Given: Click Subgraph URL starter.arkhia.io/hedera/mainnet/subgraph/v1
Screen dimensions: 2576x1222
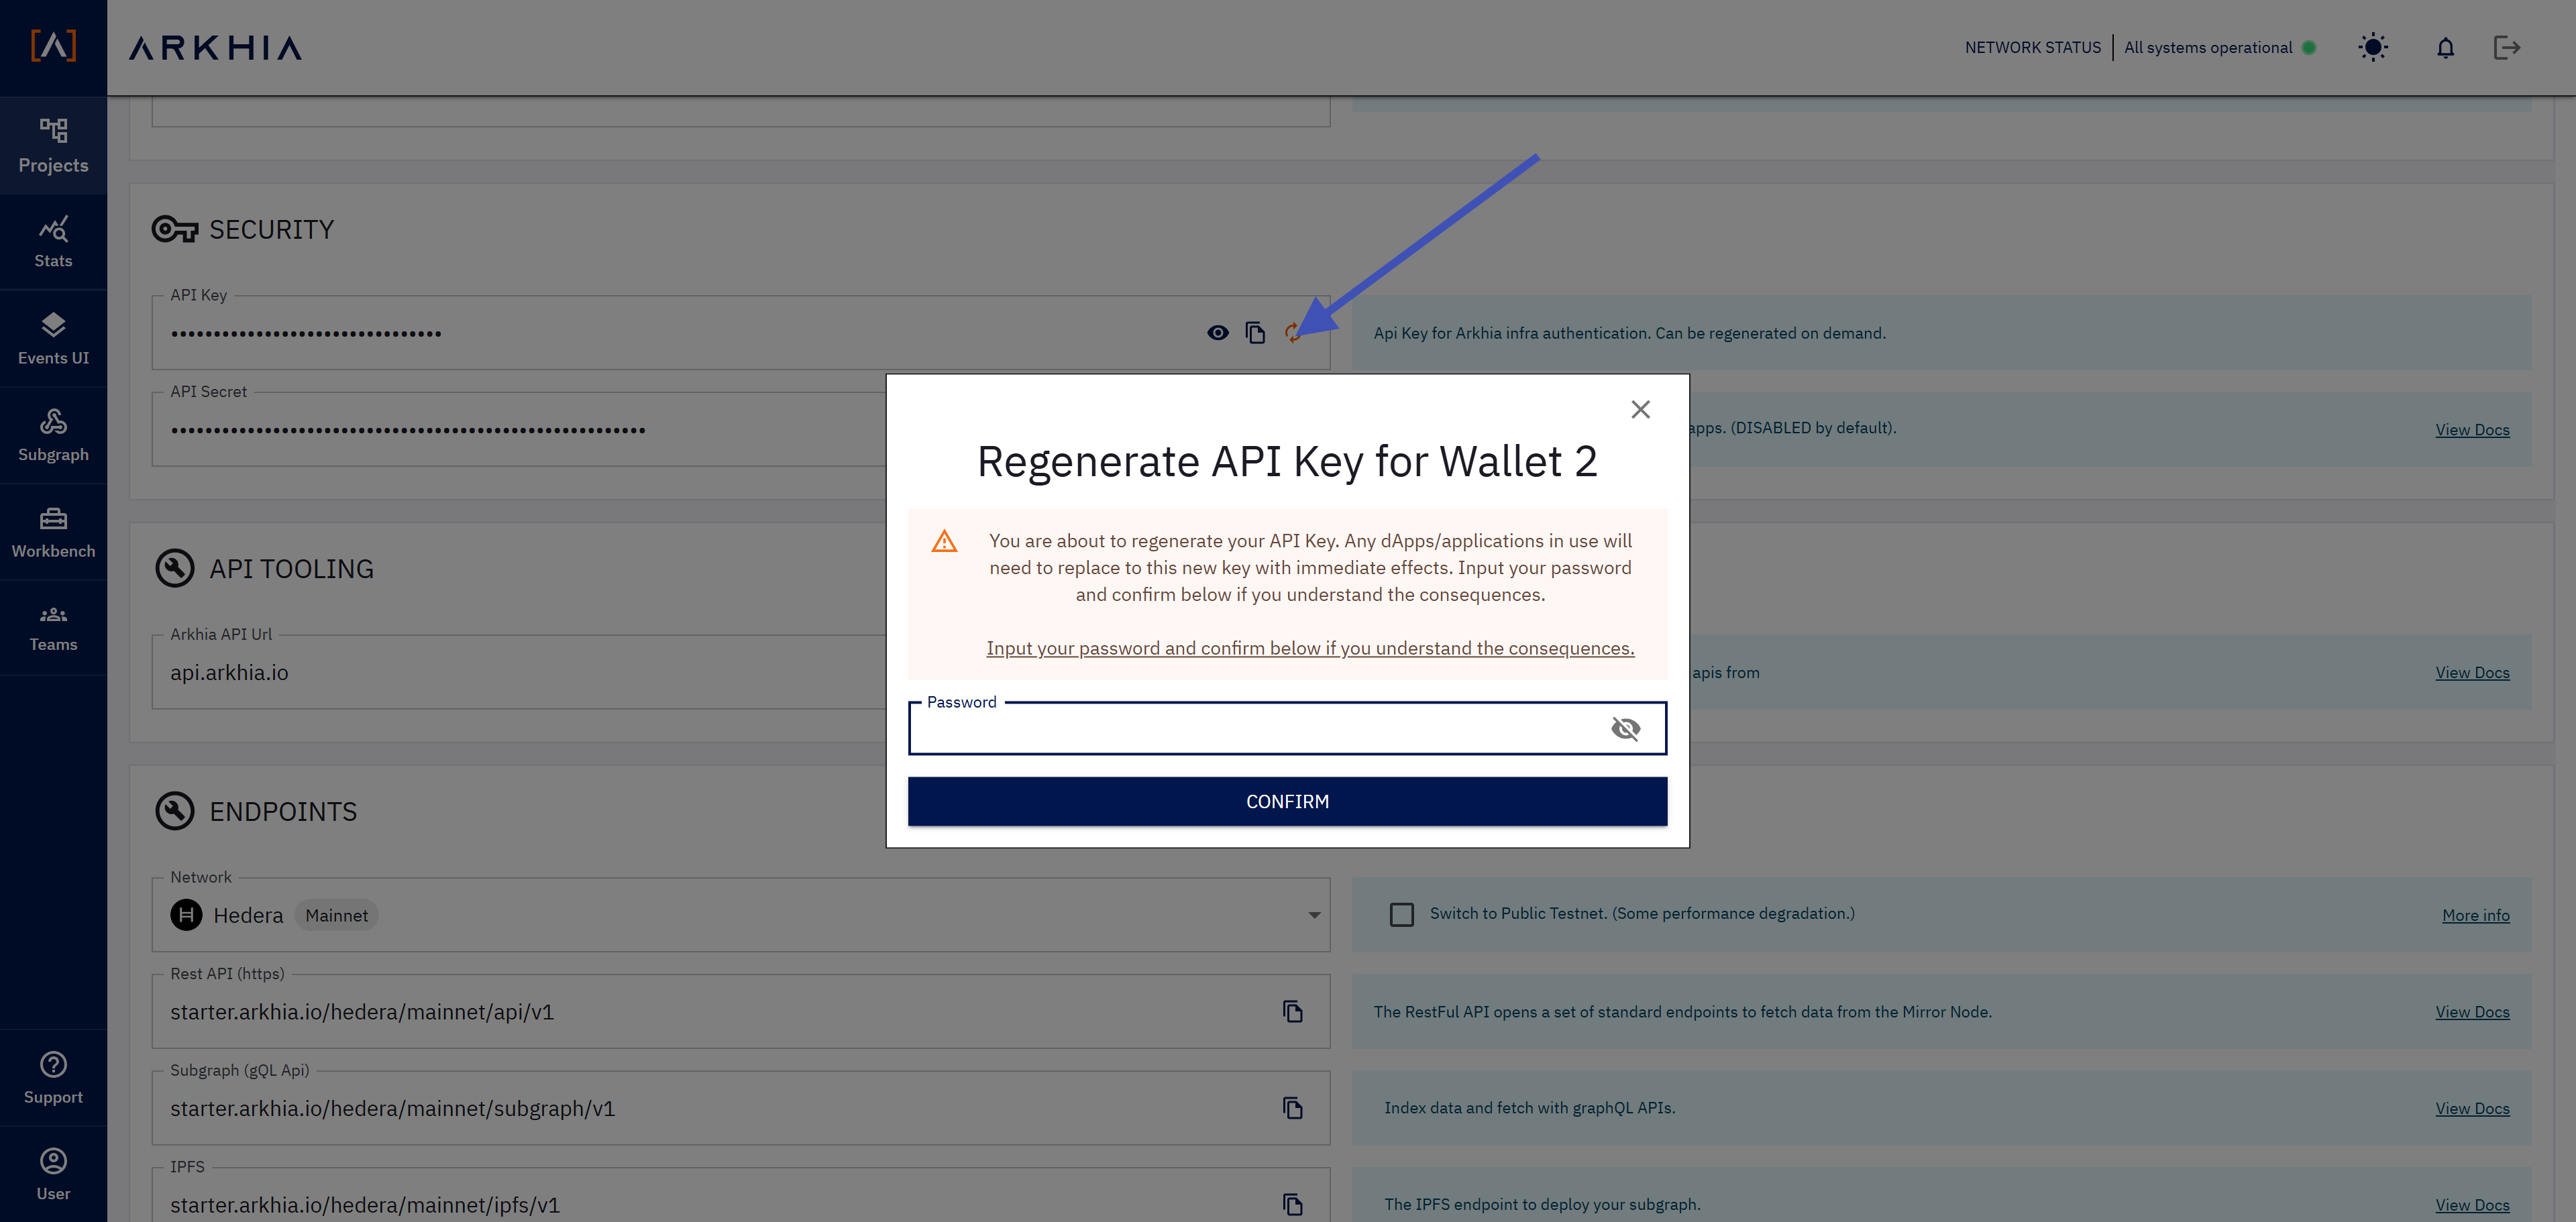Looking at the screenshot, I should click(392, 1108).
